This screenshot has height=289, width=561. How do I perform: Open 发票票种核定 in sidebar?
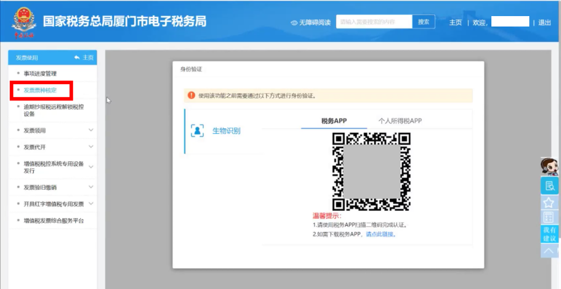coord(40,90)
